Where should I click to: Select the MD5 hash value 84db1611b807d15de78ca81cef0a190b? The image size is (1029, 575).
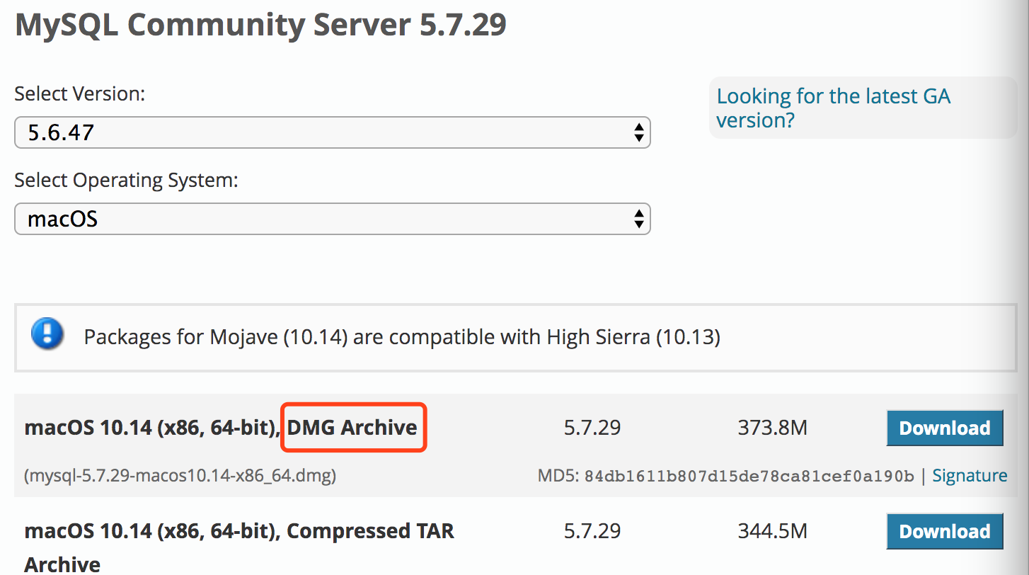pyautogui.click(x=749, y=476)
